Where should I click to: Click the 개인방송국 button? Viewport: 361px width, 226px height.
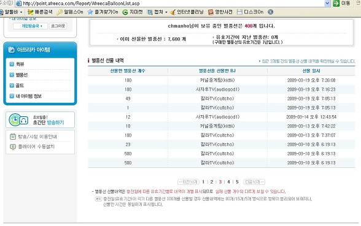(31, 26)
